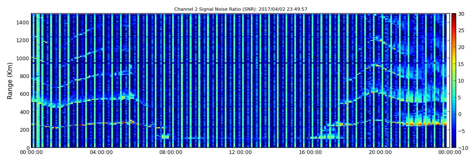Click the 400 range tick label

point(24,112)
